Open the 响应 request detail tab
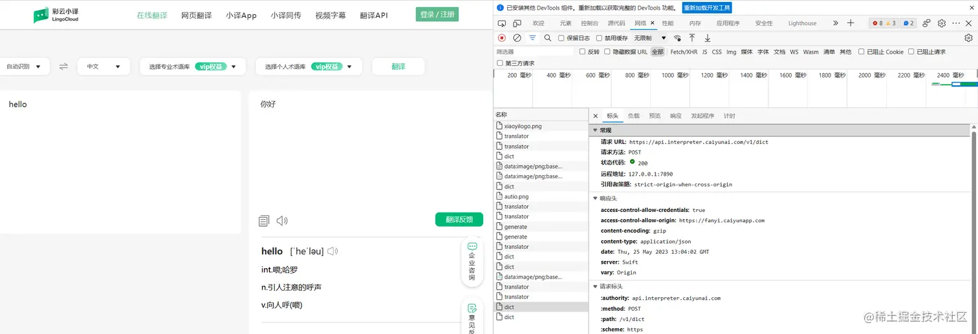 [676, 116]
